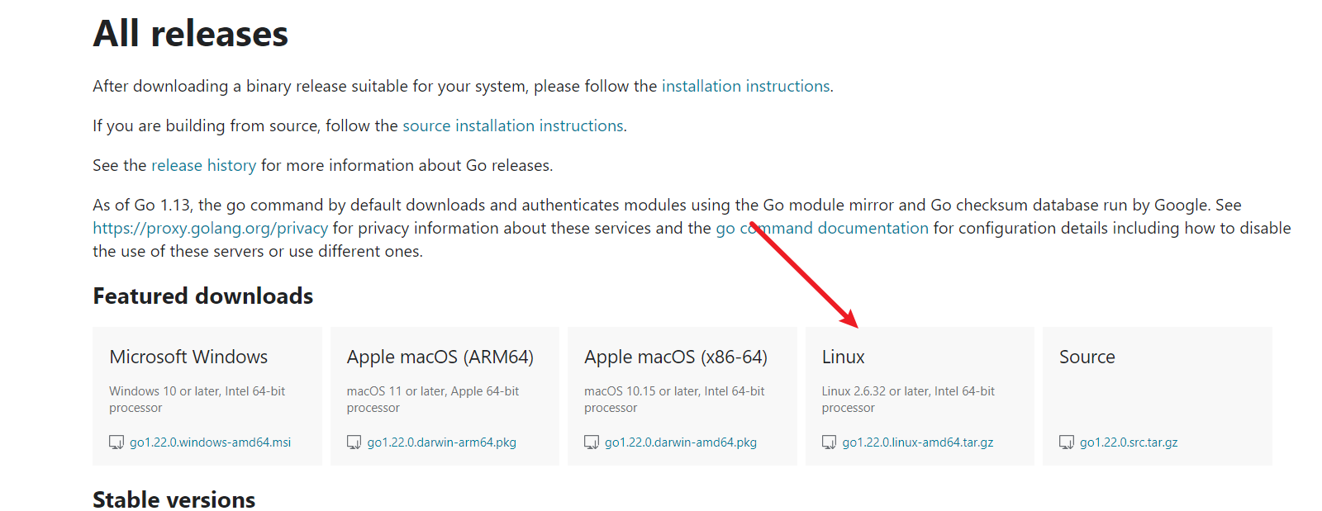View the release history link
Screen dimensions: 1322x511
[203, 165]
